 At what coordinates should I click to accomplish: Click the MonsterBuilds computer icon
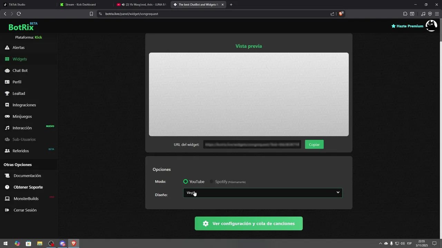[x=7, y=199]
